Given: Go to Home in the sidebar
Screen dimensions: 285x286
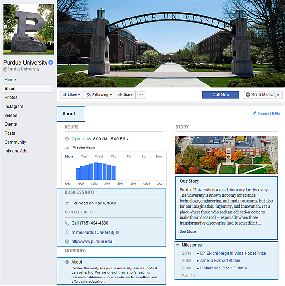Looking at the screenshot, I should [10, 80].
